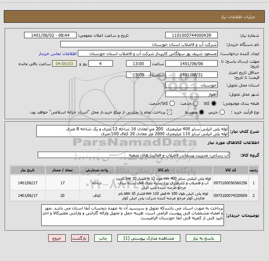
Task: Click the 110 mm polyethylene pipe item name
Action: point(163,195)
